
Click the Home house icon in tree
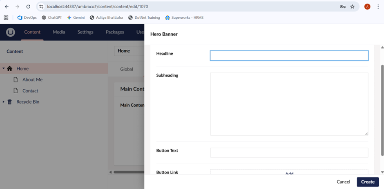click(x=10, y=69)
